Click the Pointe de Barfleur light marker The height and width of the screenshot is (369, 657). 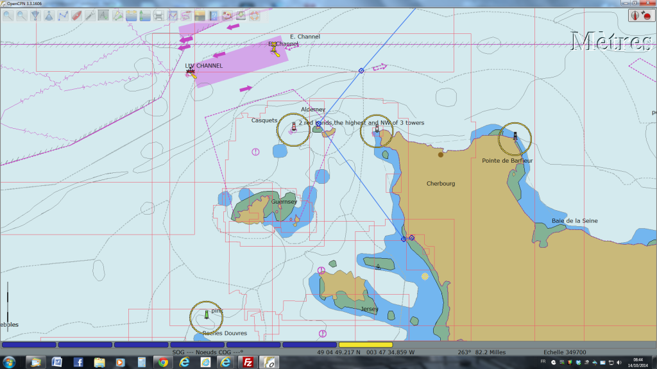pyautogui.click(x=515, y=136)
